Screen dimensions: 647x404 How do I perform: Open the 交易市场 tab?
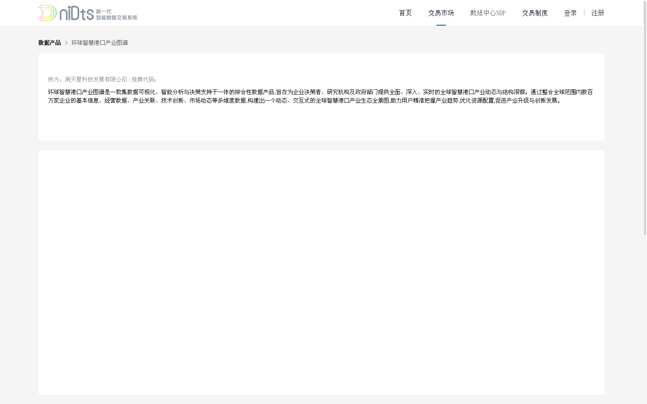pyautogui.click(x=441, y=13)
